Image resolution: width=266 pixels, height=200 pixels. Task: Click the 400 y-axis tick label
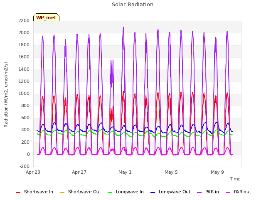pos(25,130)
